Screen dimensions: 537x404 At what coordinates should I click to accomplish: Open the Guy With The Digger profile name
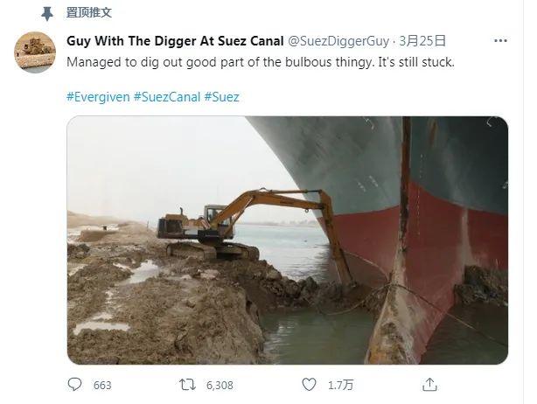[175, 40]
